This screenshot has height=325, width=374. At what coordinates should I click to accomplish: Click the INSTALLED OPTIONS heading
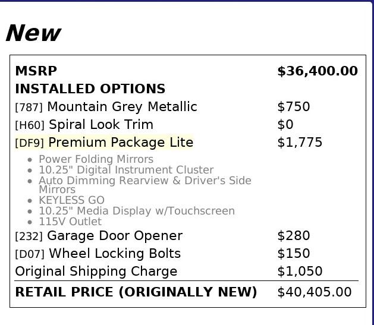pos(90,89)
